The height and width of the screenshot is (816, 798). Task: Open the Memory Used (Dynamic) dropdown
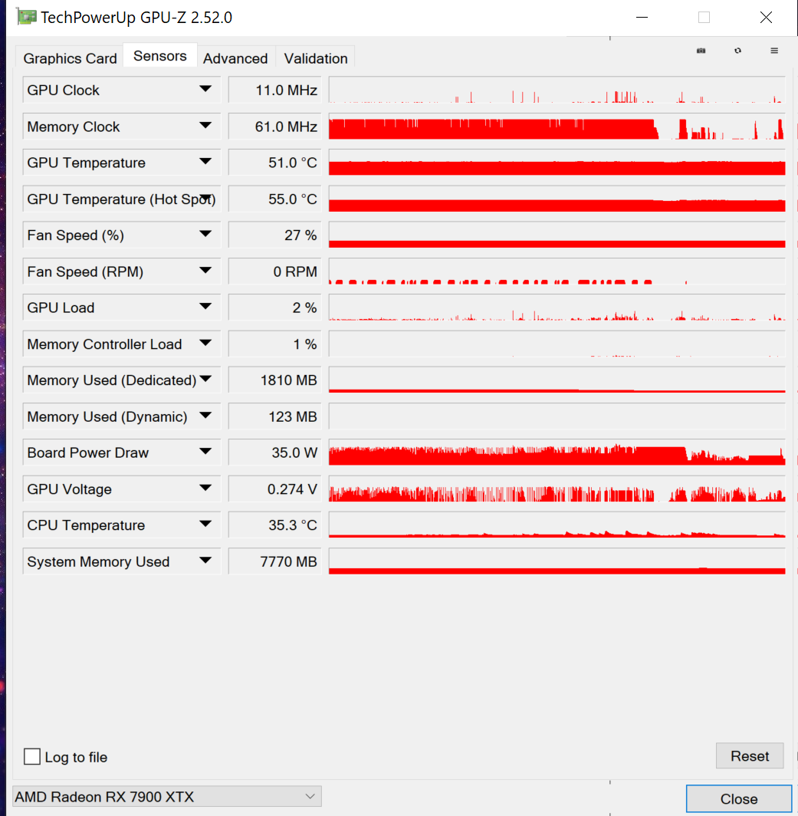(x=205, y=416)
